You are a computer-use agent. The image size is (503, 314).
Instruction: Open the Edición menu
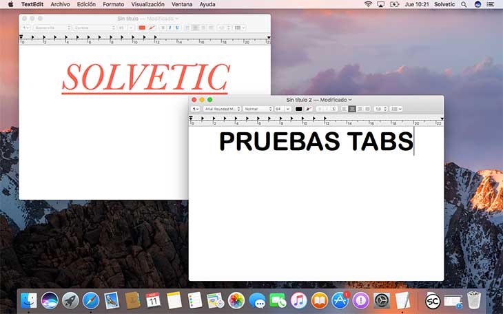click(86, 4)
